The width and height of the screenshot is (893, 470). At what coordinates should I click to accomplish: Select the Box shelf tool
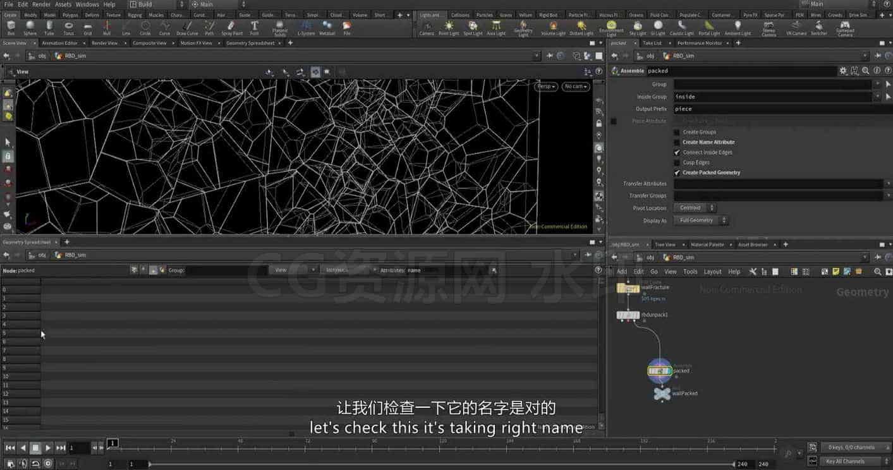coord(11,28)
